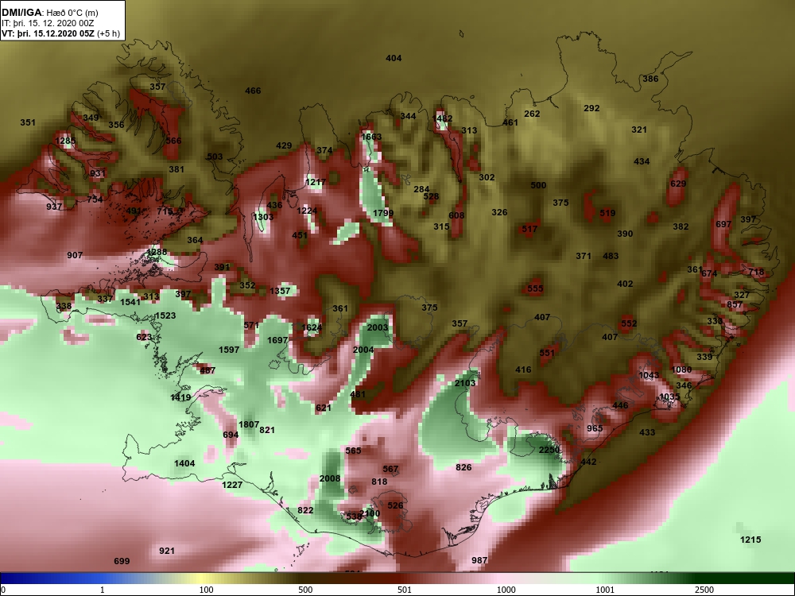Click the map value 987 near the south coast
Image resolution: width=795 pixels, height=596 pixels.
click(479, 560)
